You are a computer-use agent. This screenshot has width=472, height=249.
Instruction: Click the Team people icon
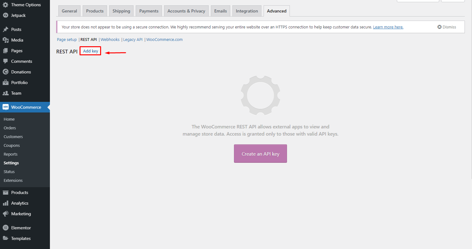pos(5,93)
